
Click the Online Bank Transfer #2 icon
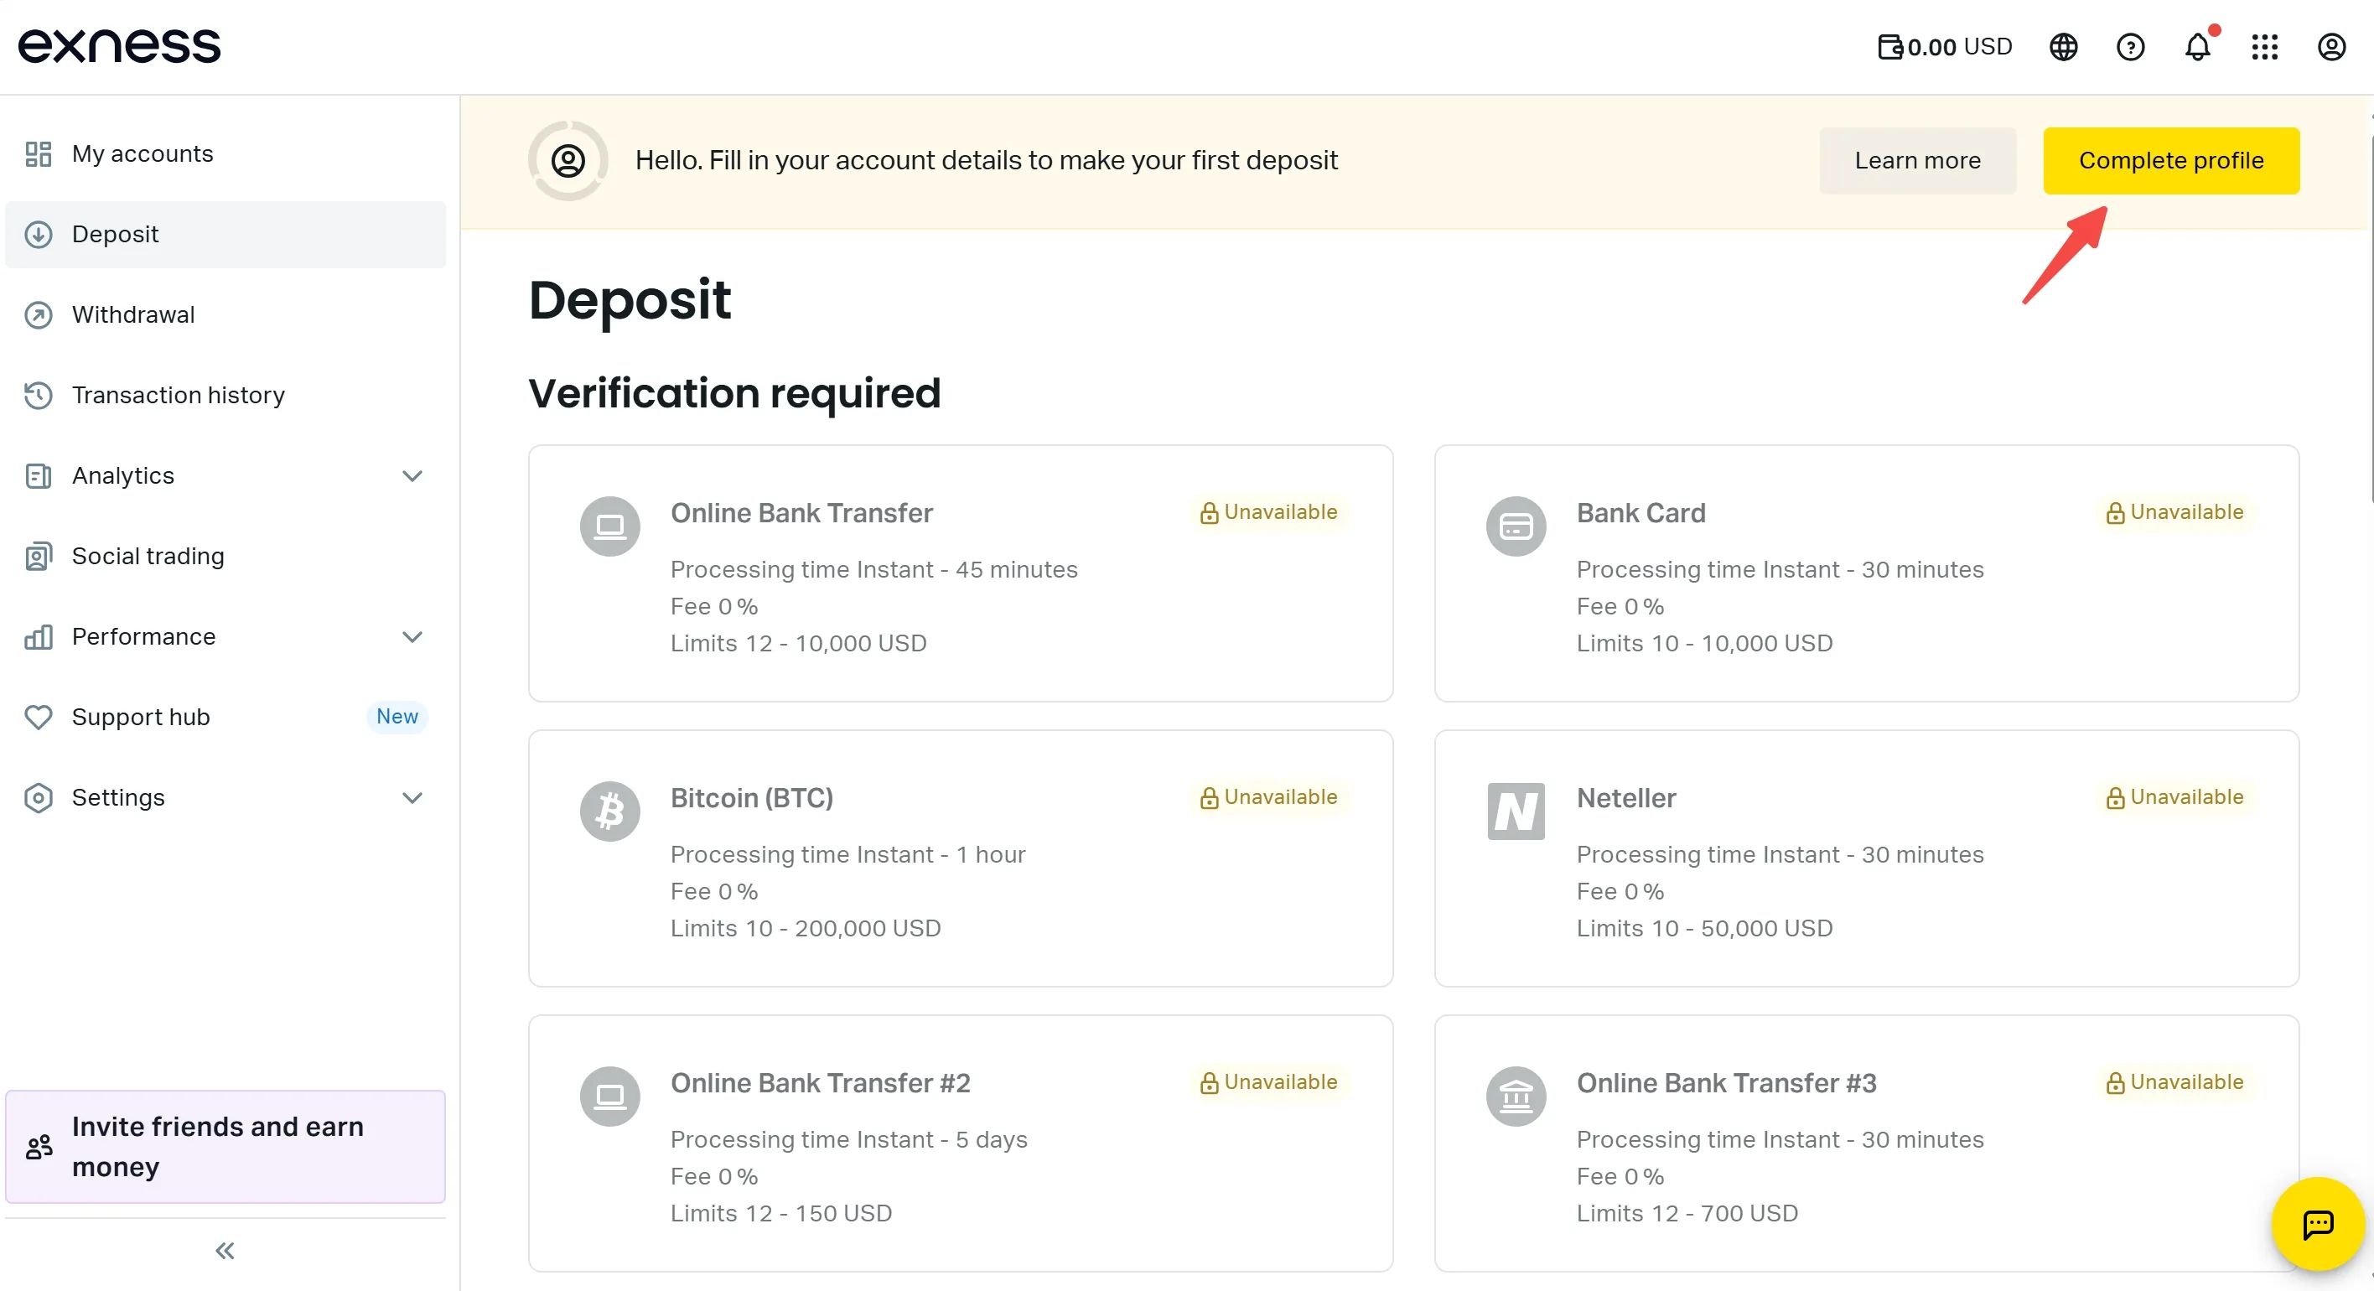click(x=609, y=1096)
